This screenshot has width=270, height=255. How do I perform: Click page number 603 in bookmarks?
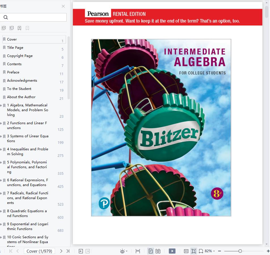(x=61, y=218)
